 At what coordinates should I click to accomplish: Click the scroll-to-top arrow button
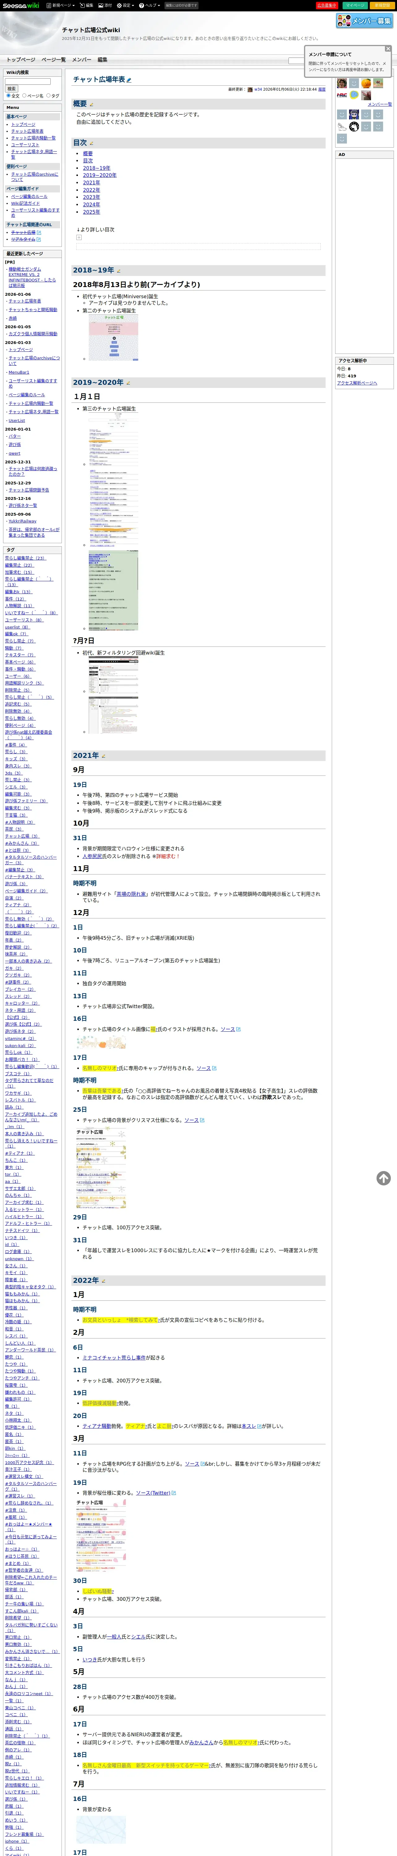[x=383, y=1178]
